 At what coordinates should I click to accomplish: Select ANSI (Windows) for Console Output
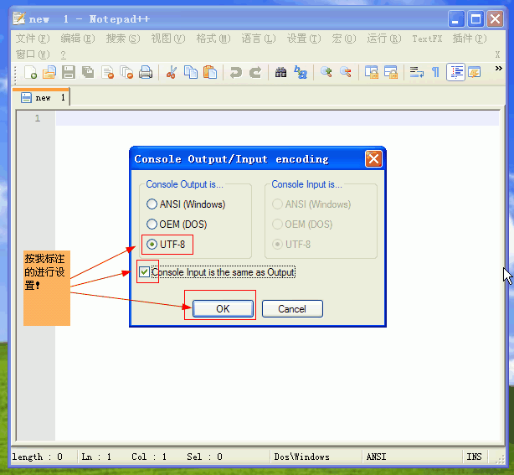pyautogui.click(x=186, y=204)
